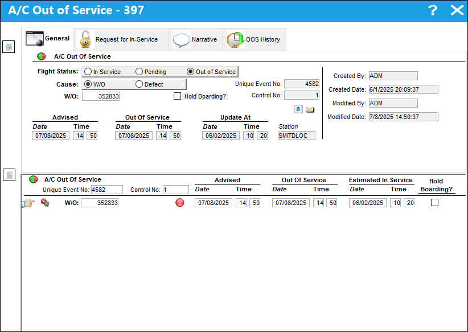Click Estimated In Service hour 10 in row
Image resolution: width=468 pixels, height=332 pixels.
click(396, 203)
